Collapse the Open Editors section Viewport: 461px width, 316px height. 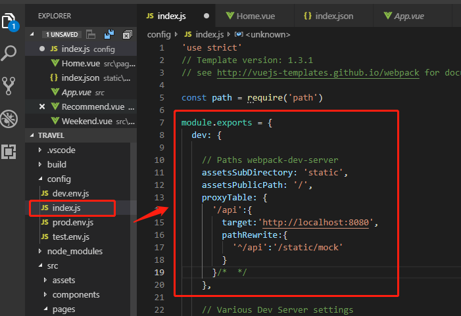(x=32, y=34)
